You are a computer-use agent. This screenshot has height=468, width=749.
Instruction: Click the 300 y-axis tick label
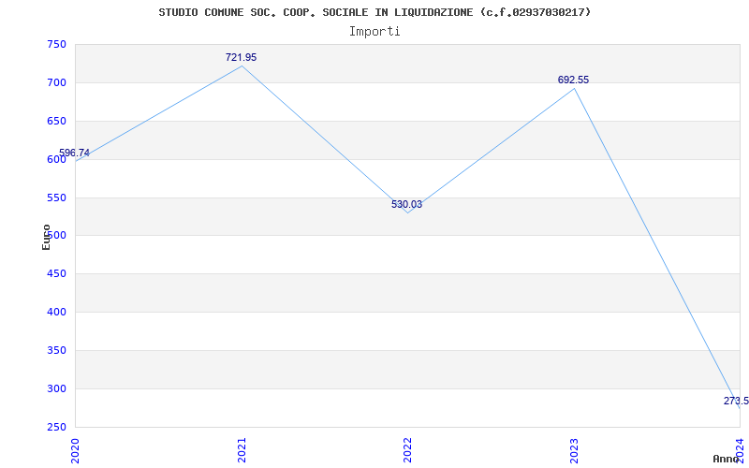tap(56, 389)
